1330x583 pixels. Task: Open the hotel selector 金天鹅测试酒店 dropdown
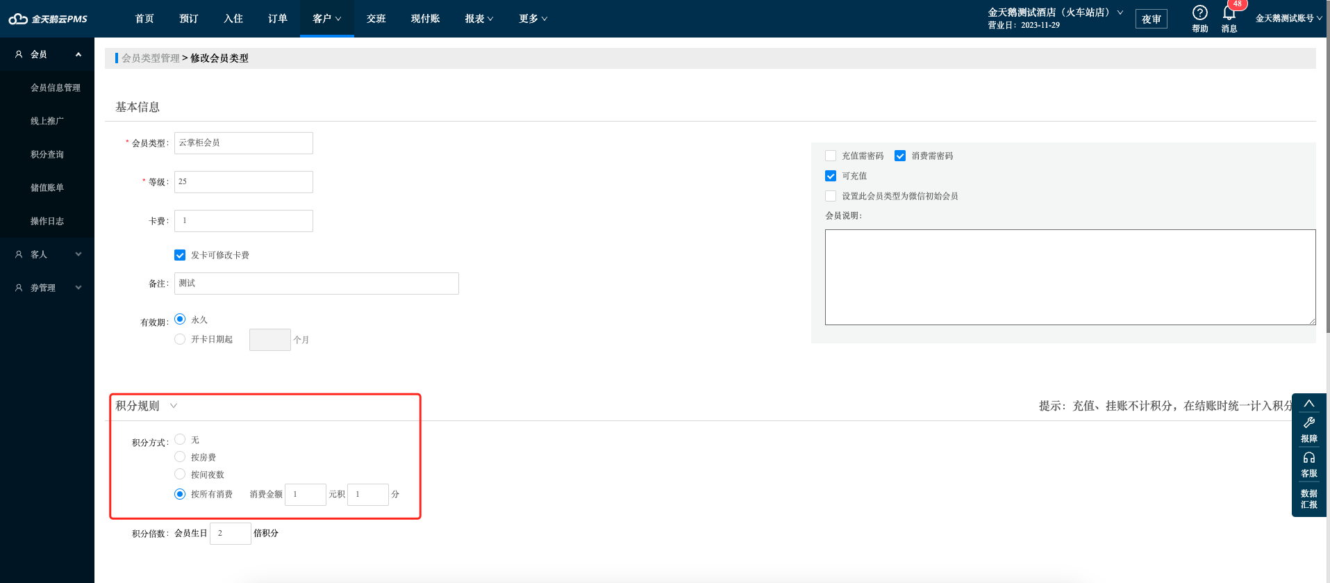(x=1056, y=13)
